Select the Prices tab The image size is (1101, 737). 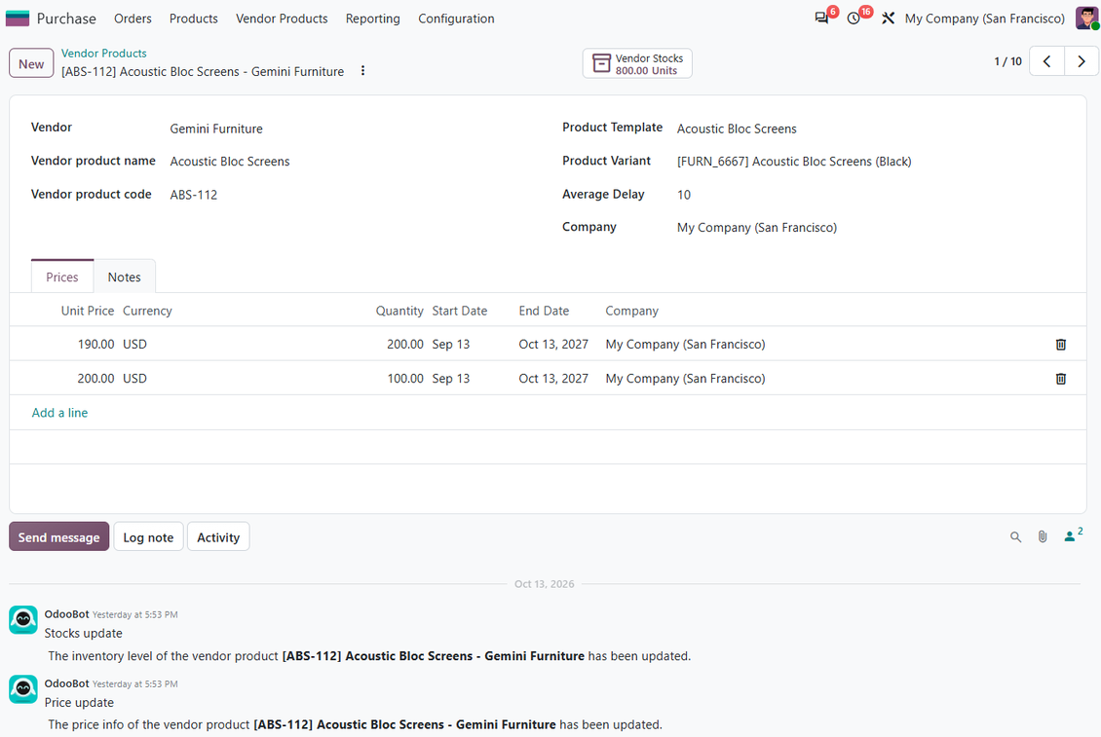pyautogui.click(x=61, y=277)
